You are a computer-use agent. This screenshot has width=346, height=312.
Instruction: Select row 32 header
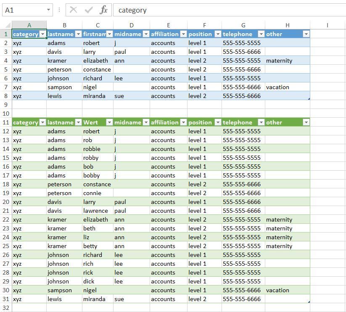(6, 308)
